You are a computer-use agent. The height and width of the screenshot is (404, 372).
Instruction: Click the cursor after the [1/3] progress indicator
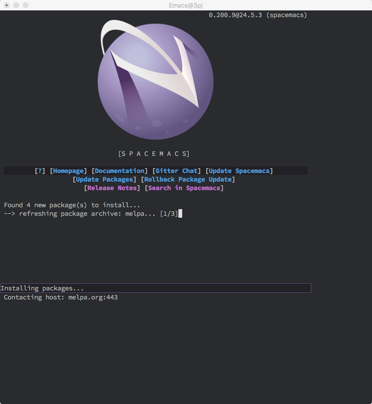(180, 213)
